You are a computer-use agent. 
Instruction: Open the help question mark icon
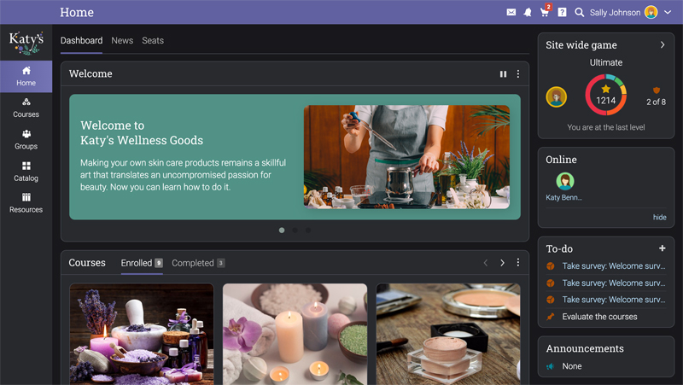pyautogui.click(x=562, y=12)
